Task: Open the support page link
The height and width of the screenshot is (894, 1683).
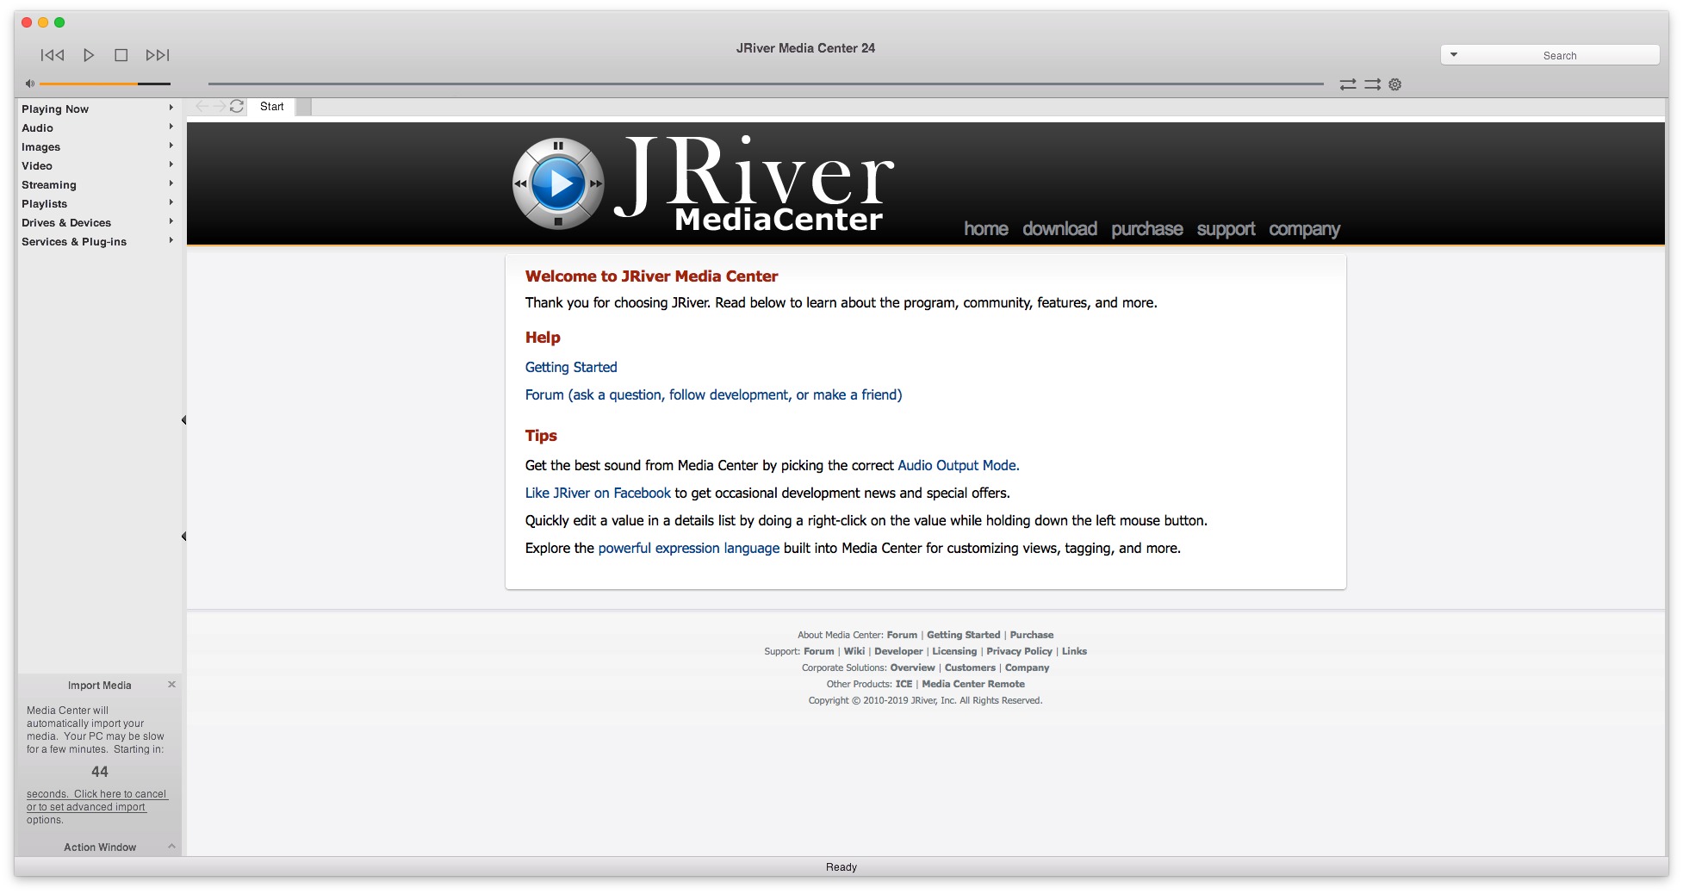Action: 1226,229
